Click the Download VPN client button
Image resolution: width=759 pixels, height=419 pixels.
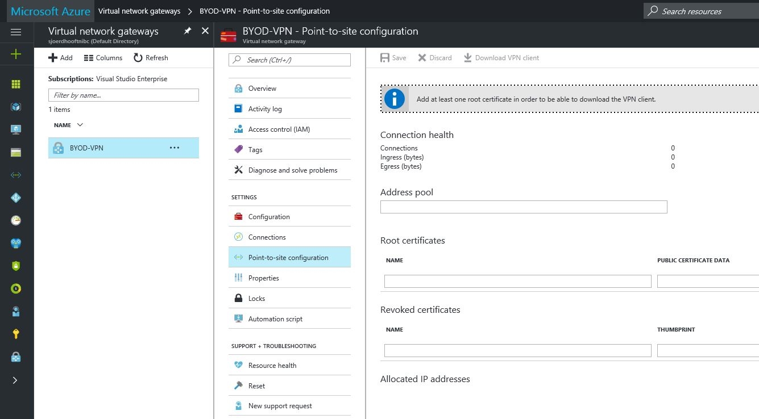501,57
